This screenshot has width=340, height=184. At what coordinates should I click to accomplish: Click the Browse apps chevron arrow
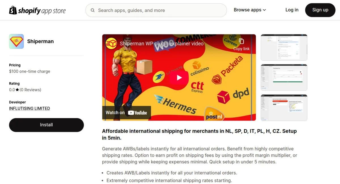coord(264,10)
